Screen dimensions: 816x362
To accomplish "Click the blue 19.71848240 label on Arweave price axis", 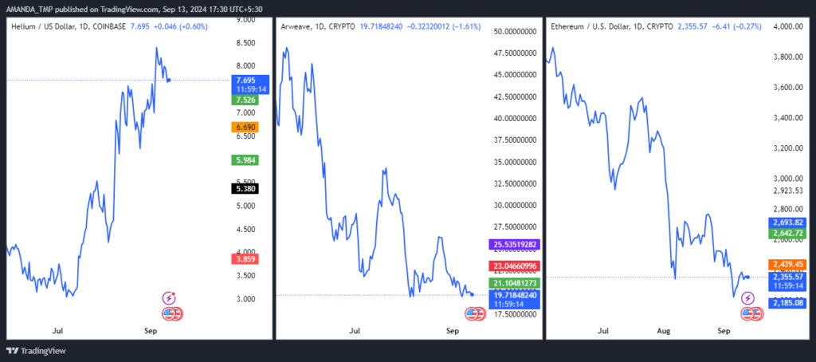I will pyautogui.click(x=514, y=295).
